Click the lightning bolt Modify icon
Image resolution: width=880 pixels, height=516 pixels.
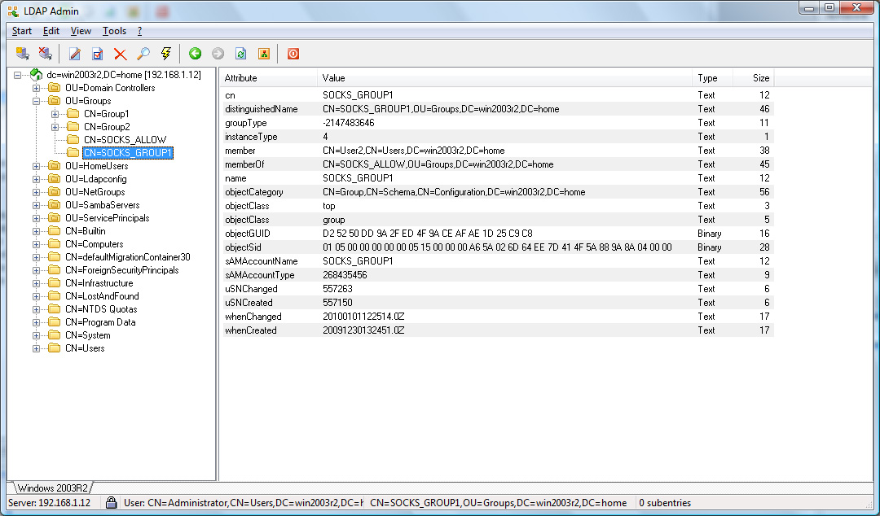click(x=166, y=54)
